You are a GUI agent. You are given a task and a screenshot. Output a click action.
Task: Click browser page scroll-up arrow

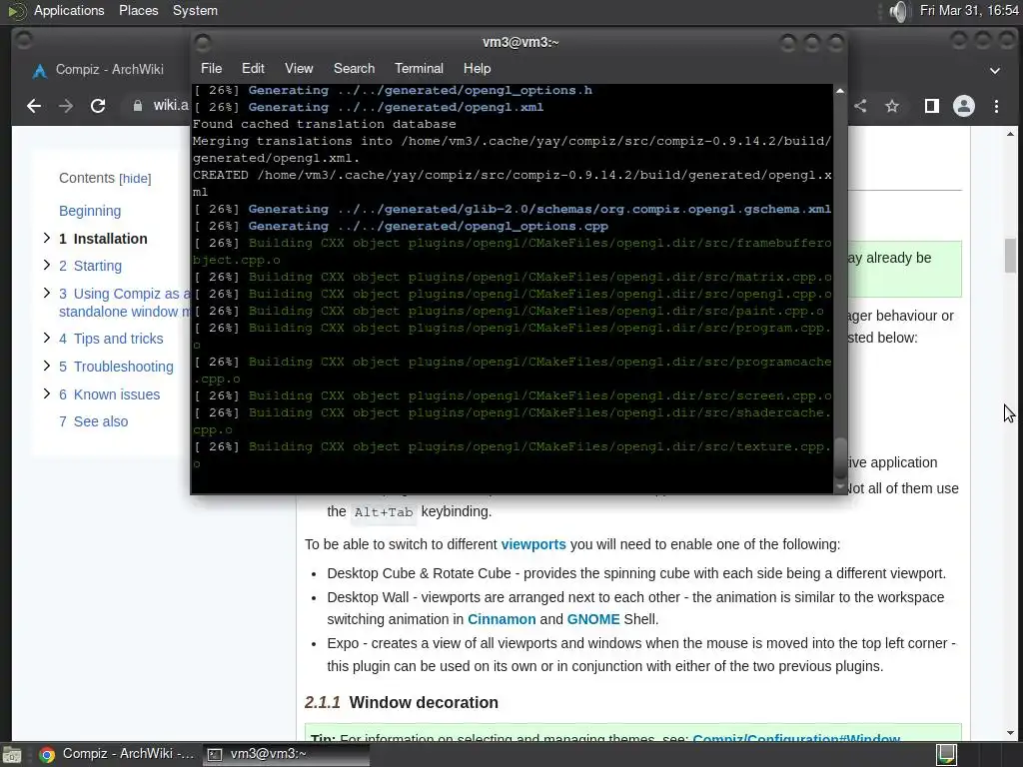tap(1010, 135)
